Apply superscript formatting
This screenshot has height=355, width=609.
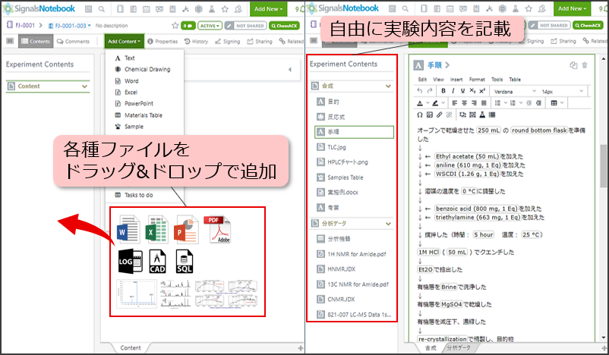[482, 91]
